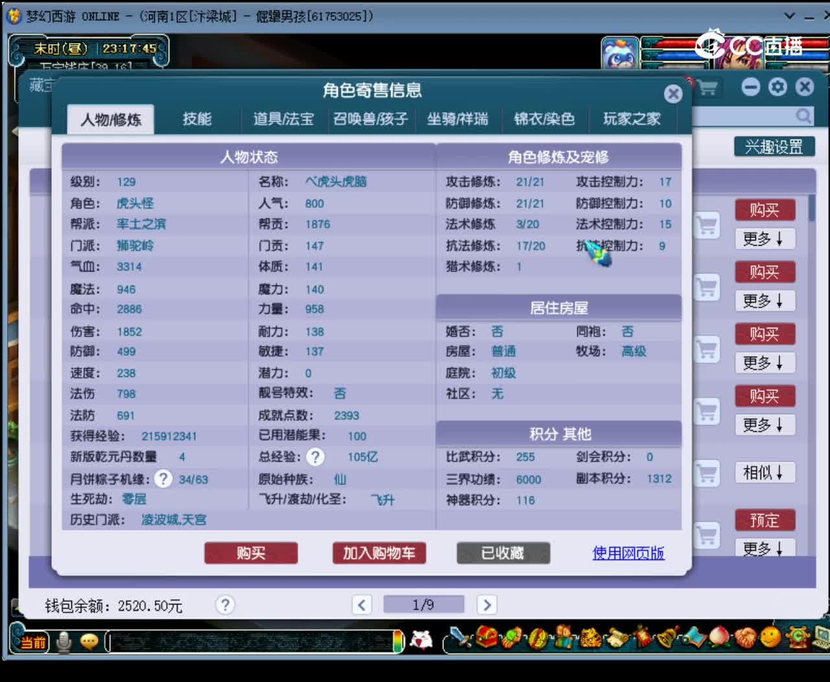Open the shopping cart icon in the header

pyautogui.click(x=707, y=88)
